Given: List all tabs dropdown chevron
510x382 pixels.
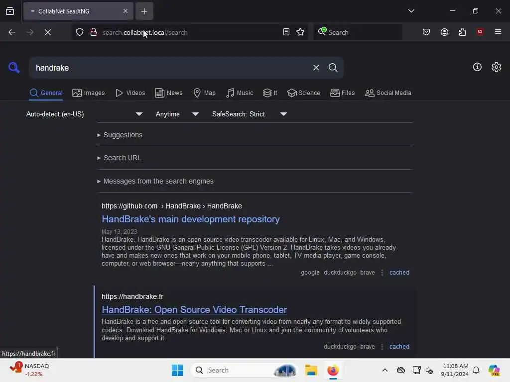Looking at the screenshot, I should pos(411,11).
